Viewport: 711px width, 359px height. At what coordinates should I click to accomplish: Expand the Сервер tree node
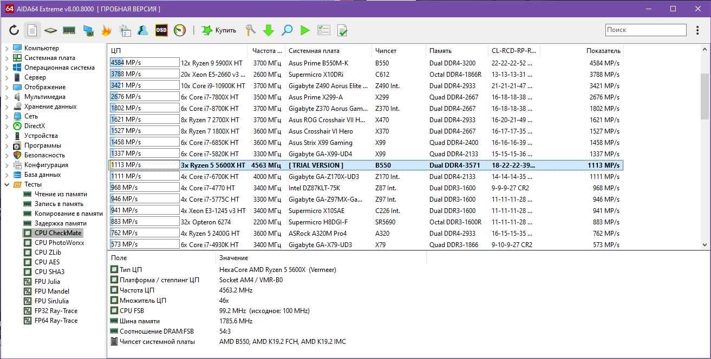click(x=6, y=77)
